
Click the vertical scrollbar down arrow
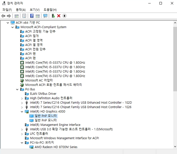click(x=175, y=146)
